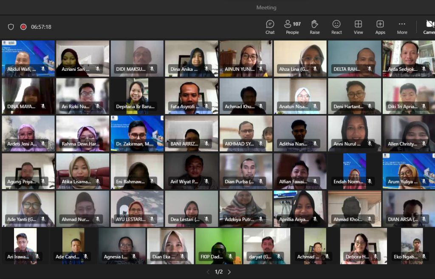Click the 1/2 page indicator

pos(218,272)
